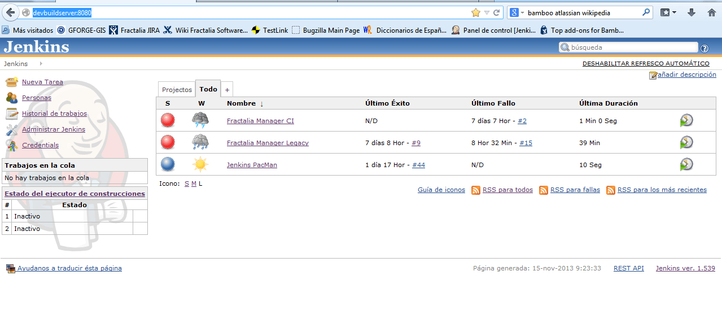Sort by the Nombre column arrow
Image resolution: width=722 pixels, height=319 pixels.
pyautogui.click(x=262, y=103)
